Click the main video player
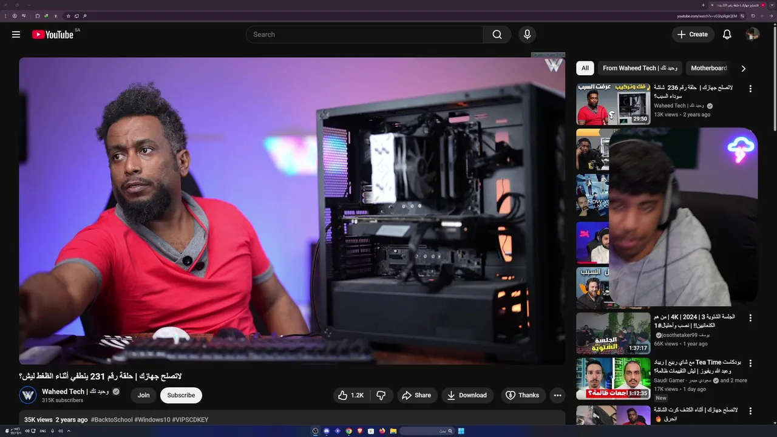777x437 pixels. pos(292,211)
